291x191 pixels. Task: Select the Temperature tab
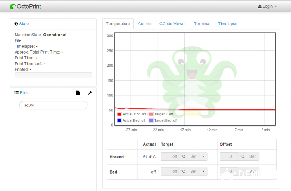tap(118, 24)
